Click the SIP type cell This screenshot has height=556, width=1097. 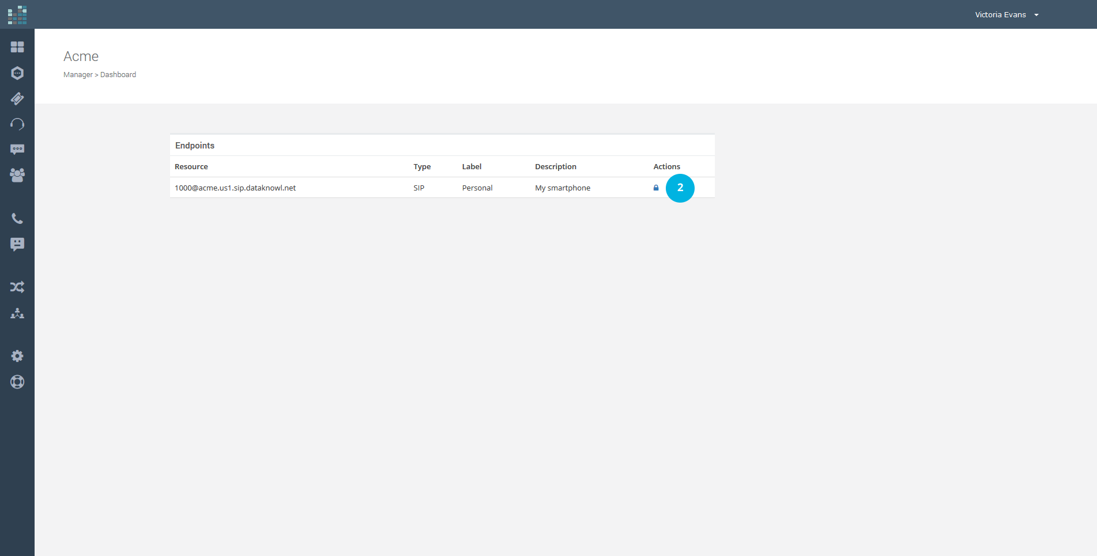(x=419, y=188)
